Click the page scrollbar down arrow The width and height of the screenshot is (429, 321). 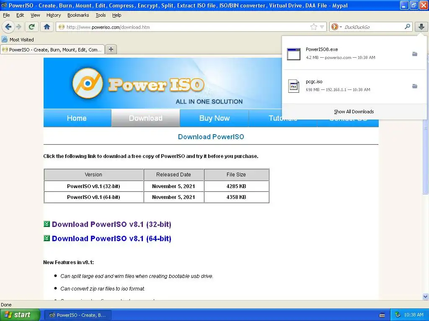click(425, 296)
